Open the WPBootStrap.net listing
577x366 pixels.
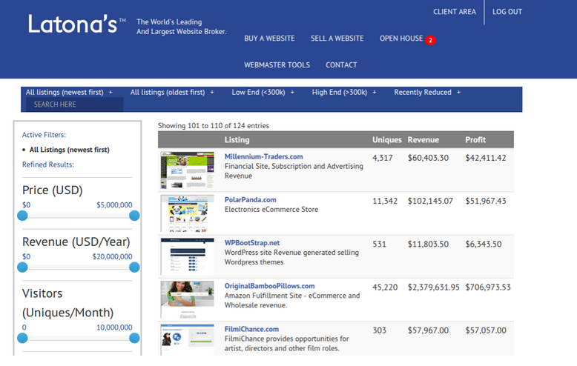pyautogui.click(x=252, y=243)
